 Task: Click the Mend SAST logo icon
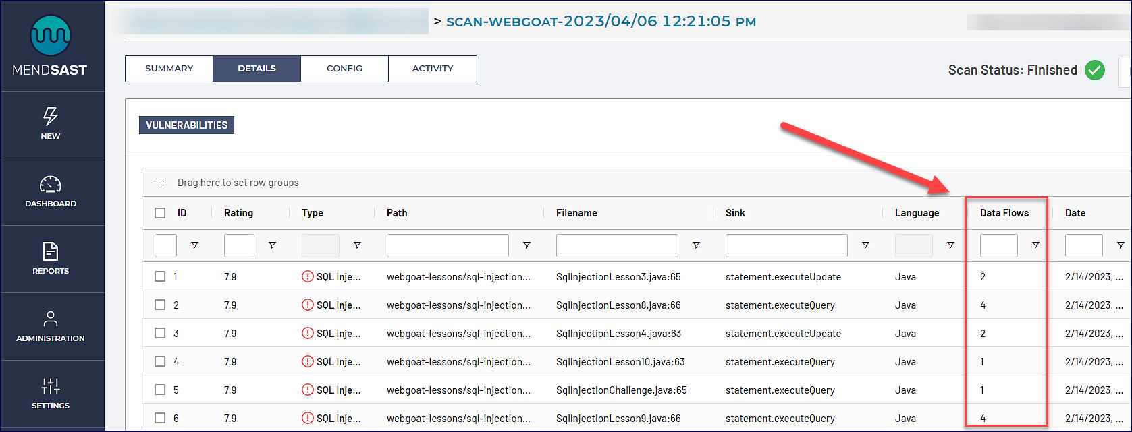(x=51, y=37)
